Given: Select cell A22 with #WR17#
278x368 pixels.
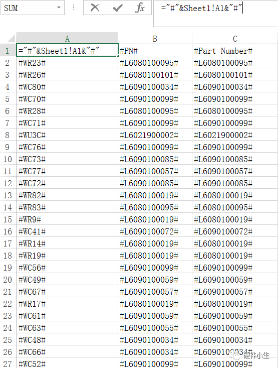Looking at the screenshot, I should coord(67,303).
